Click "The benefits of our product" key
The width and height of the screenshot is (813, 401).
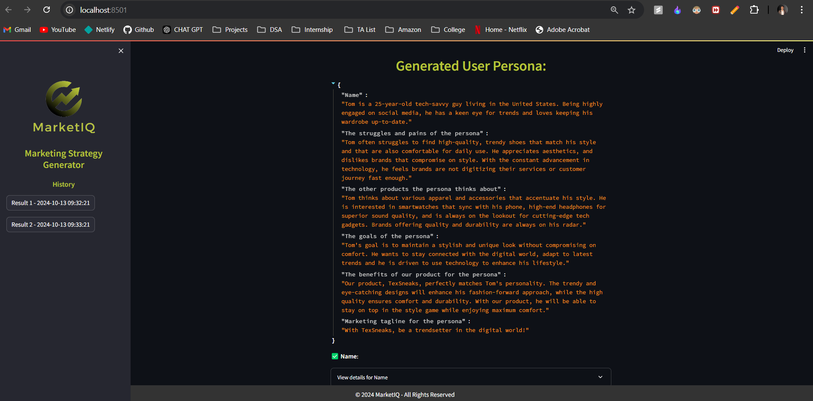click(x=421, y=275)
